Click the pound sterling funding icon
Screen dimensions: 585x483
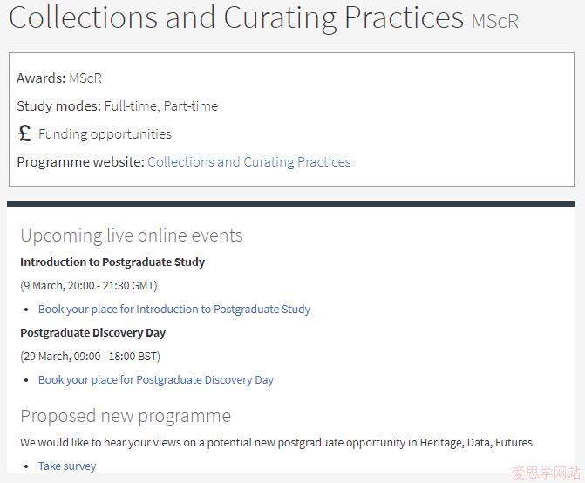pyautogui.click(x=24, y=133)
